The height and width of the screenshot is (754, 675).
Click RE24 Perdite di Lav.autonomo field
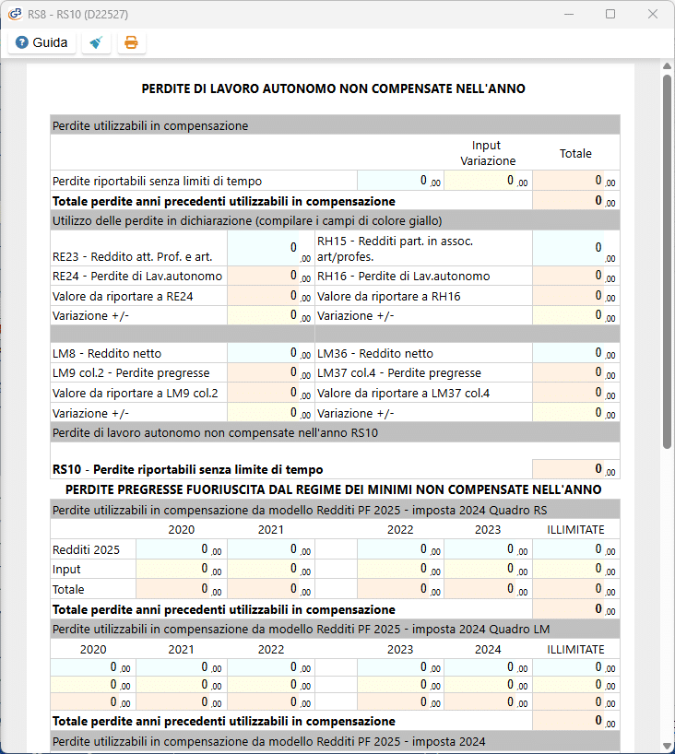(271, 276)
